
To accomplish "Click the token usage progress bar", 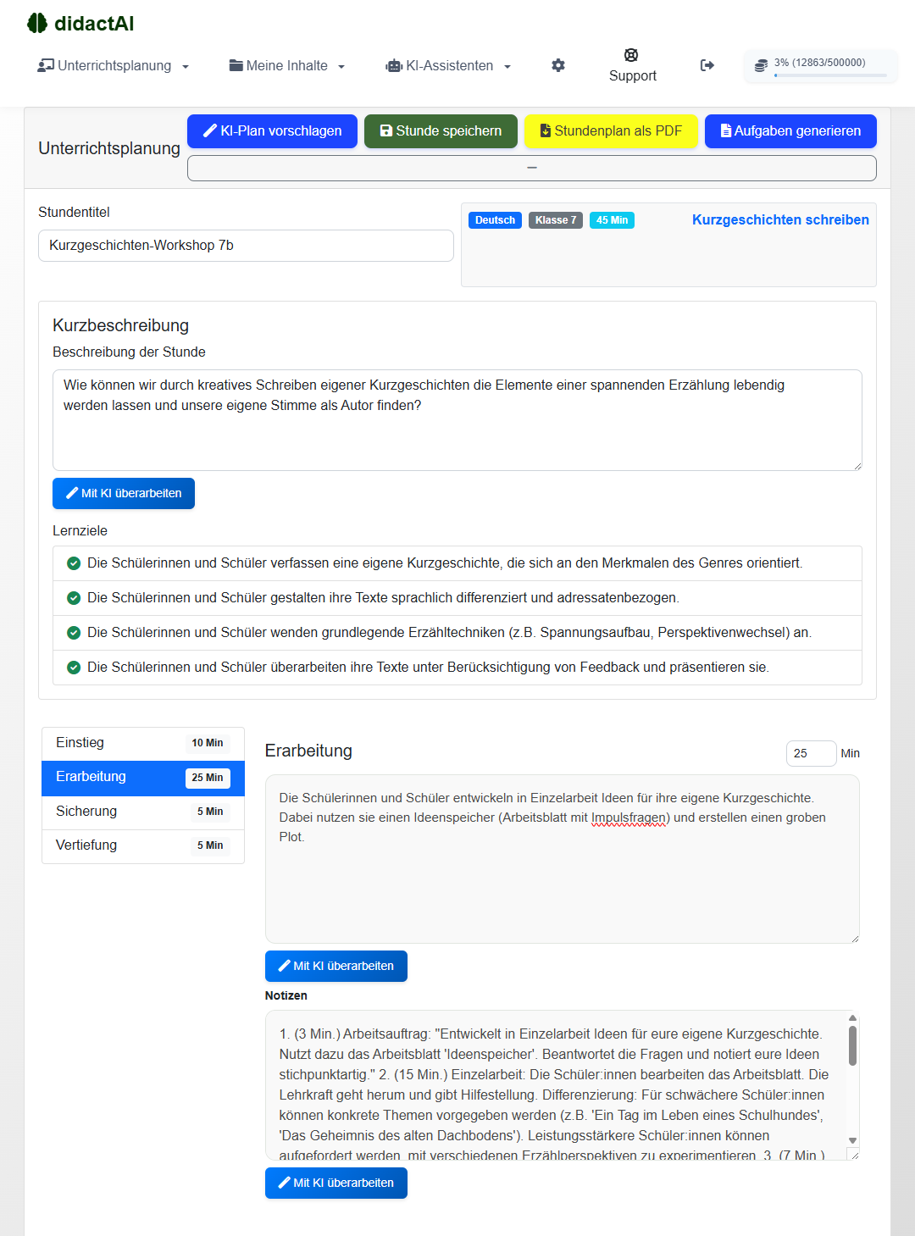I will pos(830,75).
